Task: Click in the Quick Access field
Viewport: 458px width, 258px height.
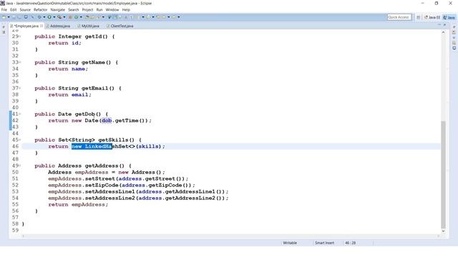Action: tap(399, 17)
